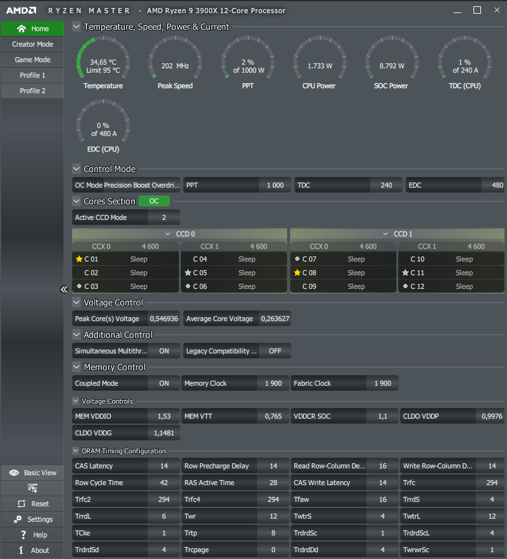This screenshot has width=507, height=559.
Task: Click the Help question mark icon
Action: pos(24,535)
